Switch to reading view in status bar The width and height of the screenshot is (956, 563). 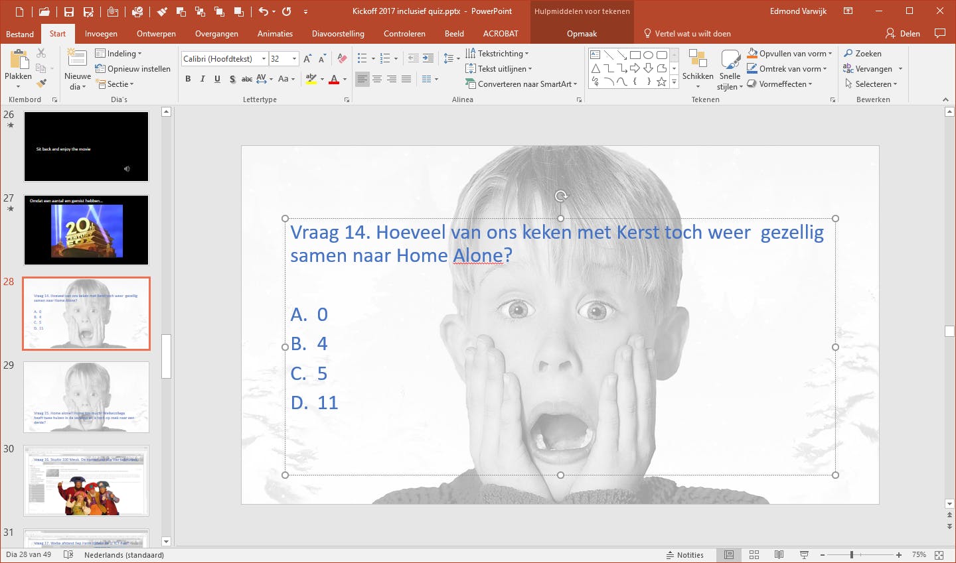click(779, 555)
